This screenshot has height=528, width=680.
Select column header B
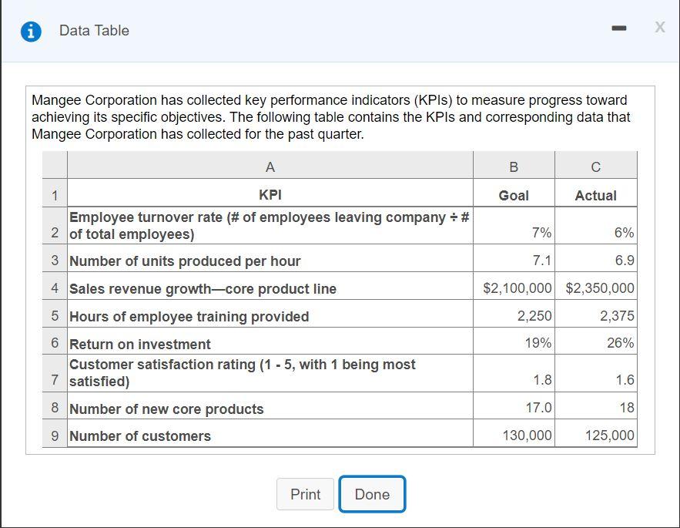pos(514,164)
